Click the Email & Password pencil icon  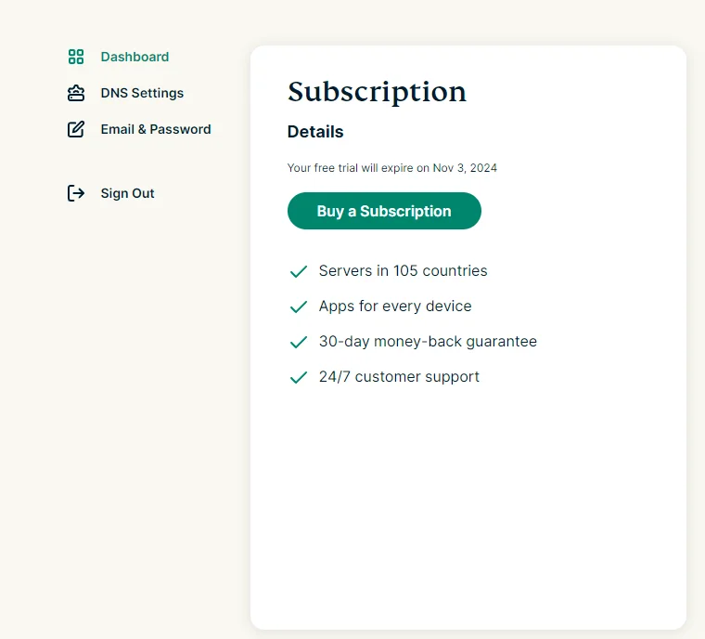click(76, 129)
